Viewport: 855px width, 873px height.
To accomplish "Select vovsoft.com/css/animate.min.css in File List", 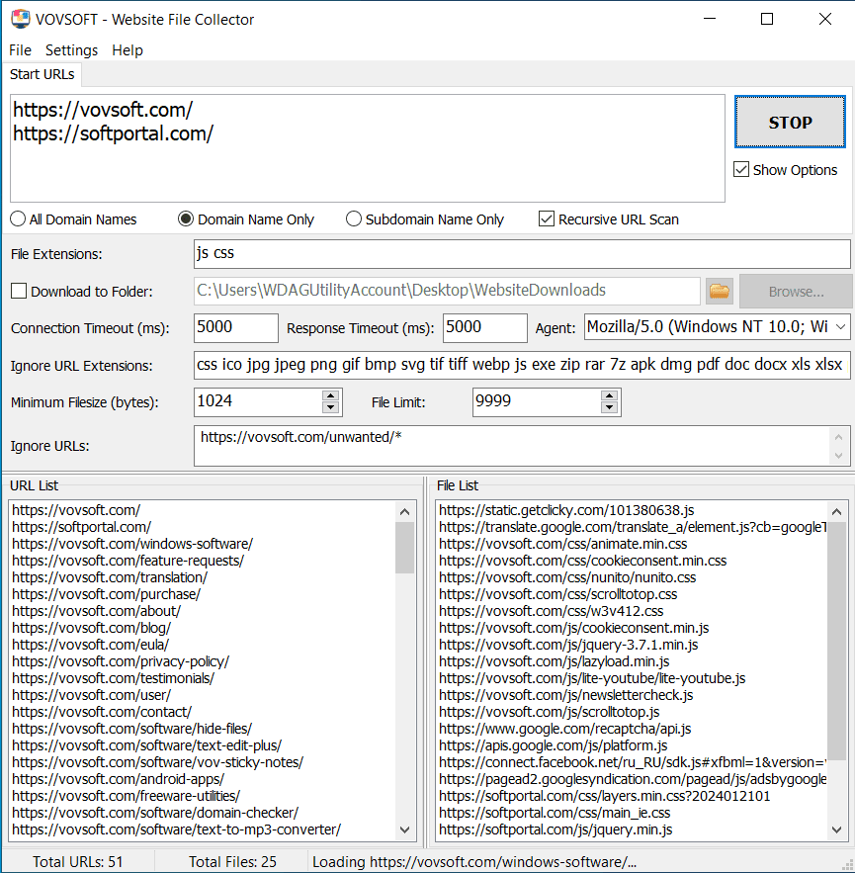I will 562,544.
